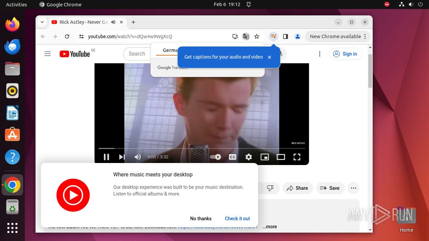Mute the tab via speaker icon

coord(113,22)
